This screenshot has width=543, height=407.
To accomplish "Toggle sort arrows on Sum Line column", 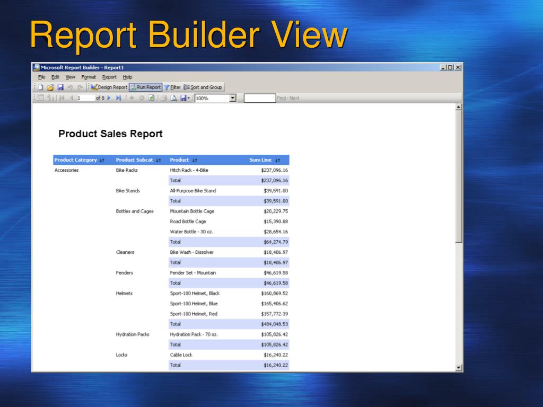I will click(x=278, y=160).
